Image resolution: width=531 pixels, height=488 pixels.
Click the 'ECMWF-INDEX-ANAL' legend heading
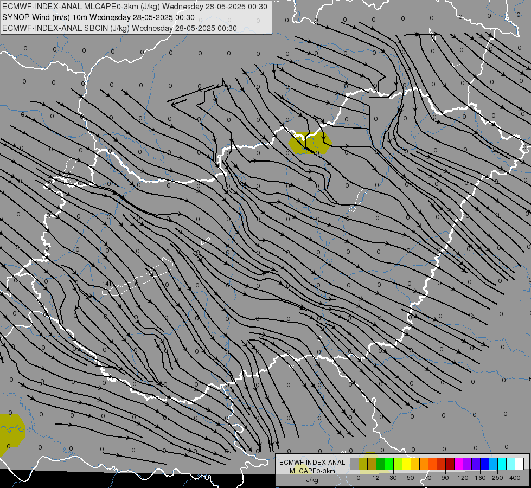click(x=312, y=463)
